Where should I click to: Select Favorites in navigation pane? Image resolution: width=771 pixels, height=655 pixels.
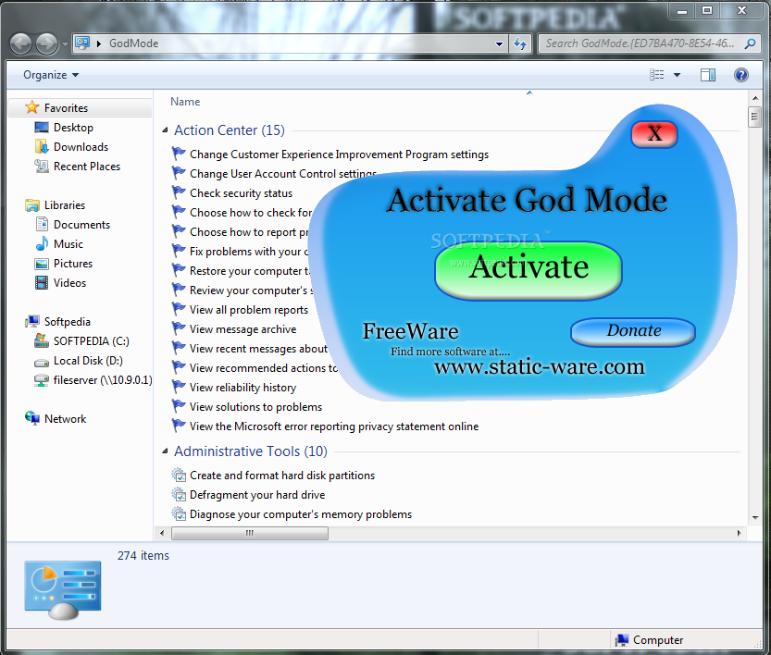66,107
